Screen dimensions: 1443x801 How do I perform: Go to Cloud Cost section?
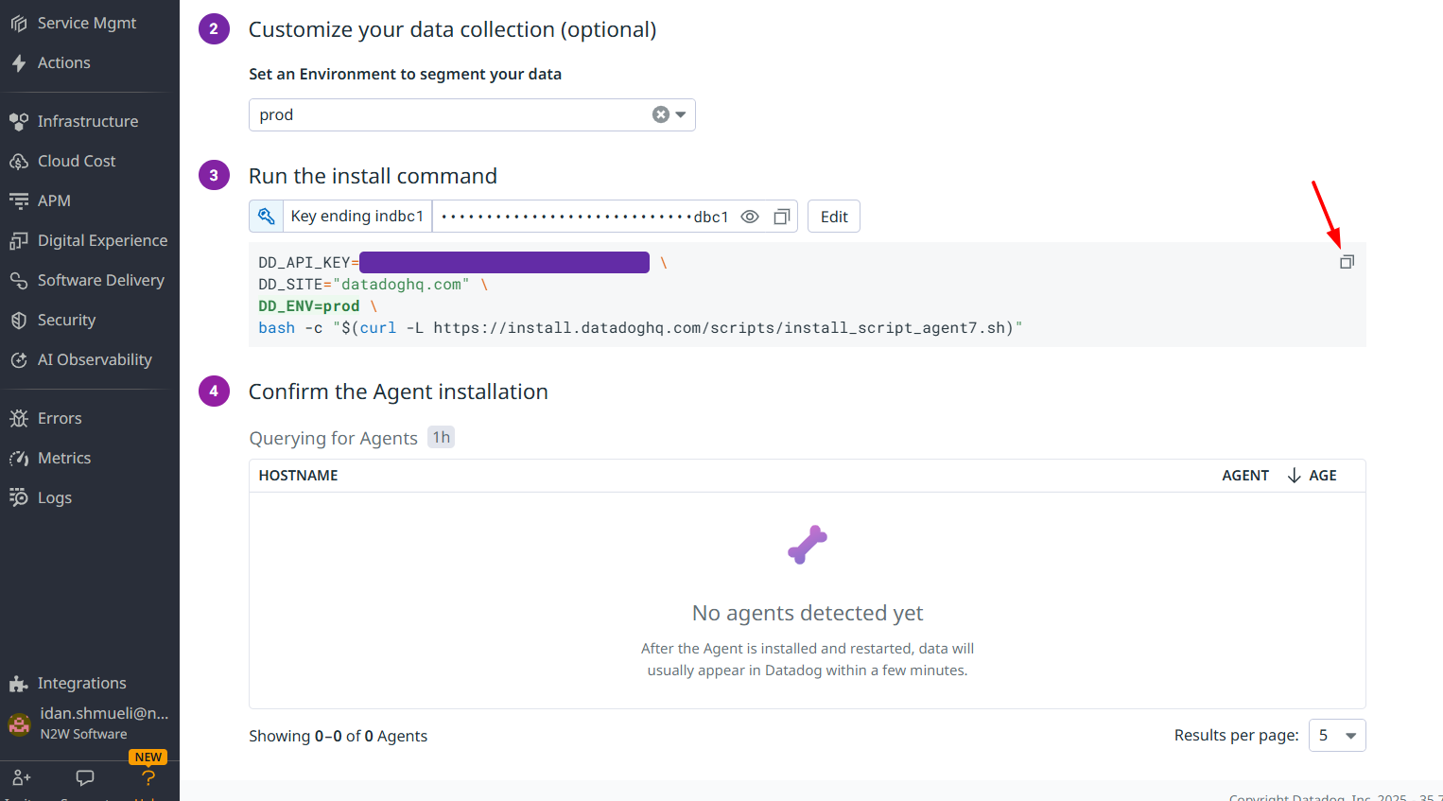tap(76, 161)
